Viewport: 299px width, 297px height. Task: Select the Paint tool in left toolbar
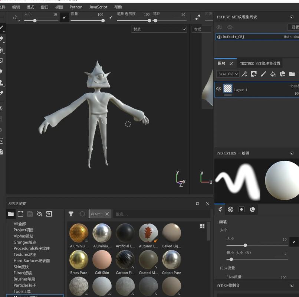(x=3, y=28)
